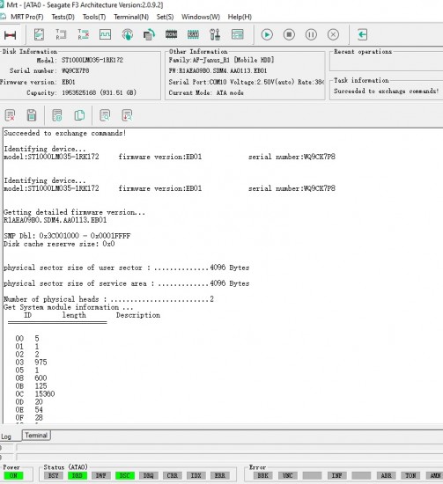Viewport: 443px width, 484px height.
Task: Click the square waveform toolbar icon
Action: (105, 34)
